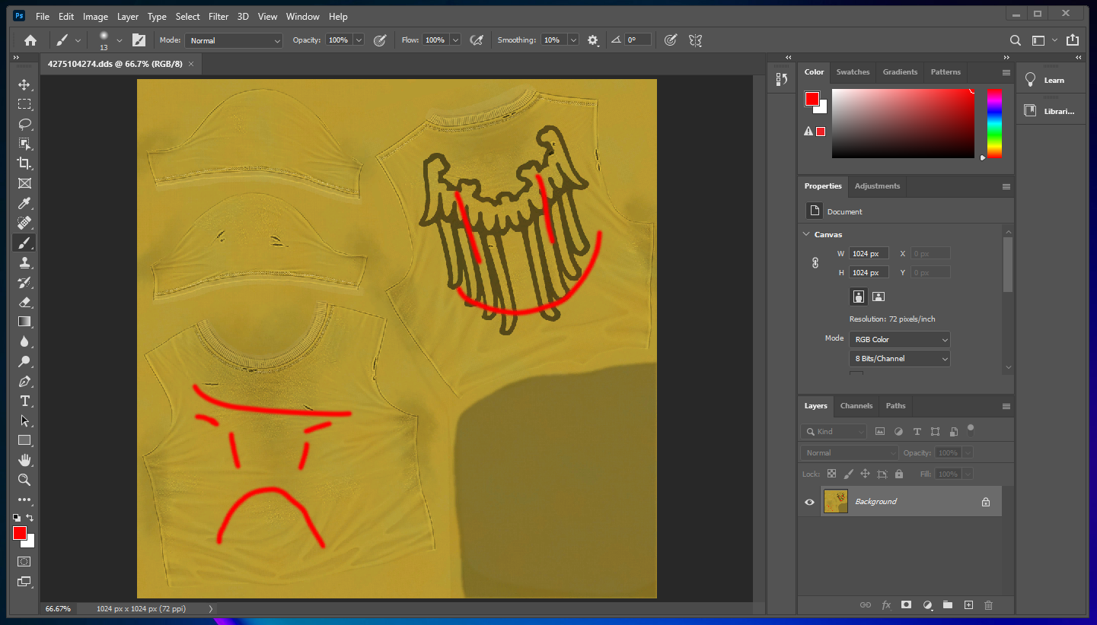The image size is (1097, 625).
Task: Enable airbrush-style build-up effects
Action: tap(476, 40)
